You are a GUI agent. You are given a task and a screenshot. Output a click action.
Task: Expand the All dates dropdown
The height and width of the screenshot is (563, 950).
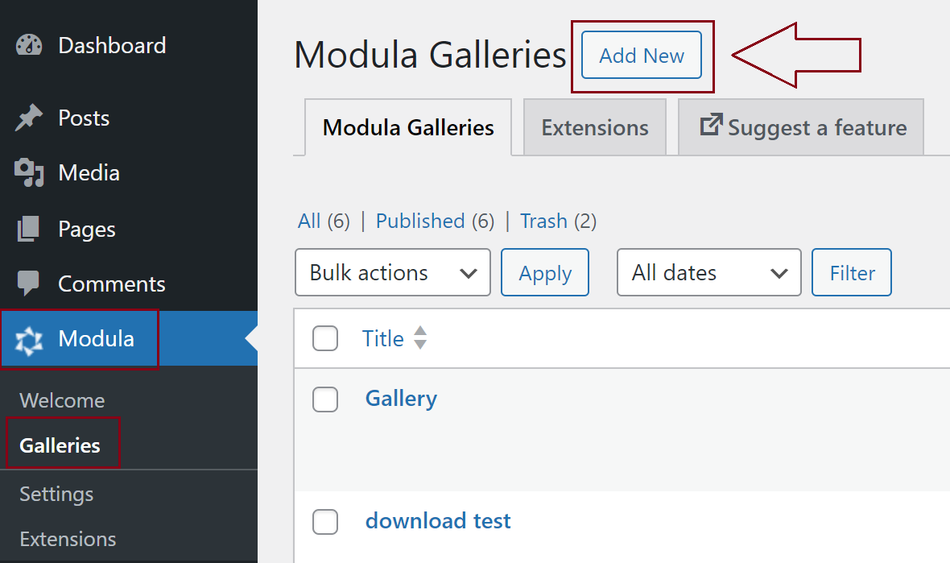click(x=708, y=272)
